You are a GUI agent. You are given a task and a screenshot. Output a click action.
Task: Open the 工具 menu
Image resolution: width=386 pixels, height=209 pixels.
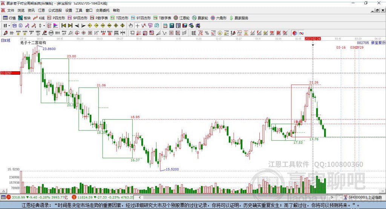click(x=79, y=10)
